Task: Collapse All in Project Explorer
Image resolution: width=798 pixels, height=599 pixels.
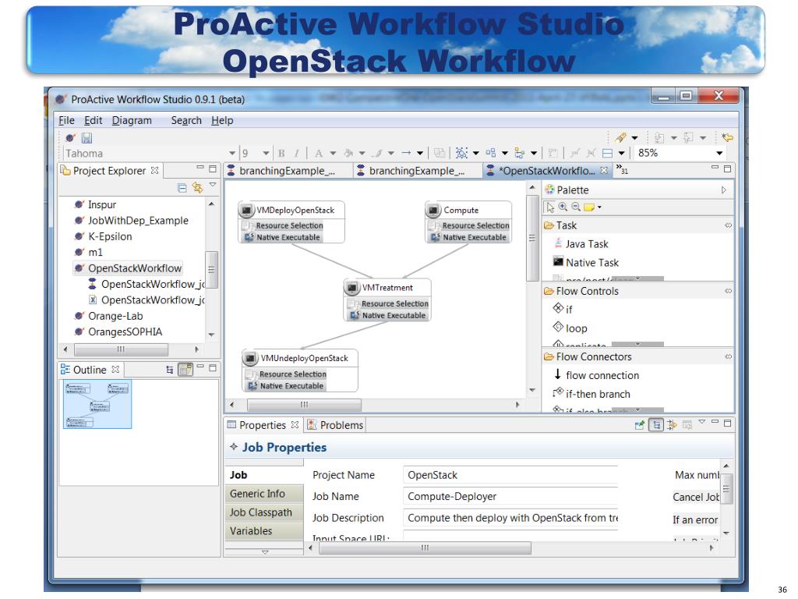Action: tap(182, 188)
